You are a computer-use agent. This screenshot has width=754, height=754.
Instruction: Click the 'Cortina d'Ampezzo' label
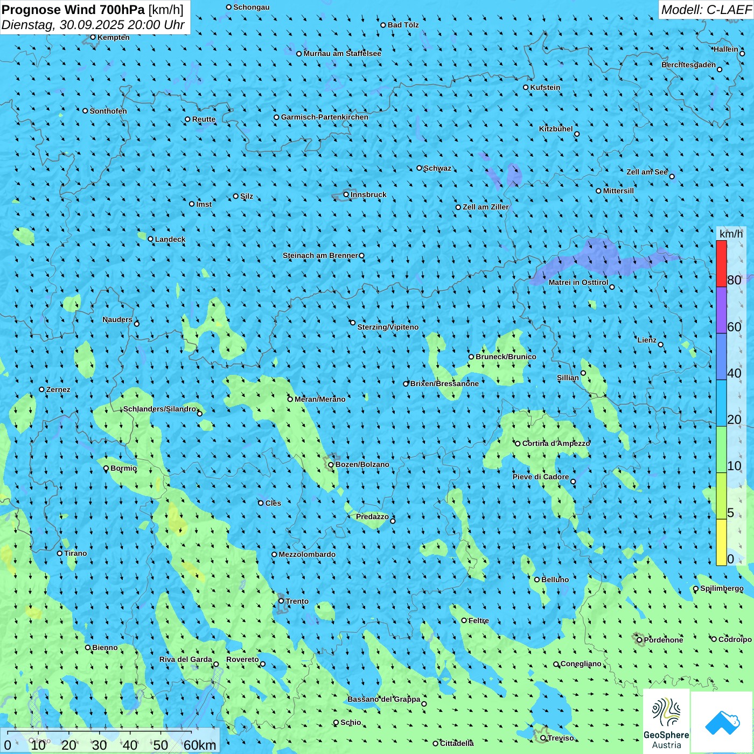pos(556,443)
